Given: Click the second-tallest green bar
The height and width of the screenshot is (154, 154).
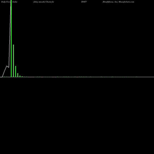Looking at the screenshot, I should click(x=14, y=61).
